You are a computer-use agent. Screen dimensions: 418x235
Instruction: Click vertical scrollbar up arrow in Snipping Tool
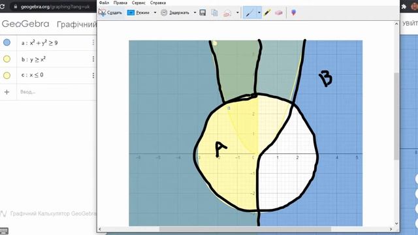pyautogui.click(x=396, y=24)
